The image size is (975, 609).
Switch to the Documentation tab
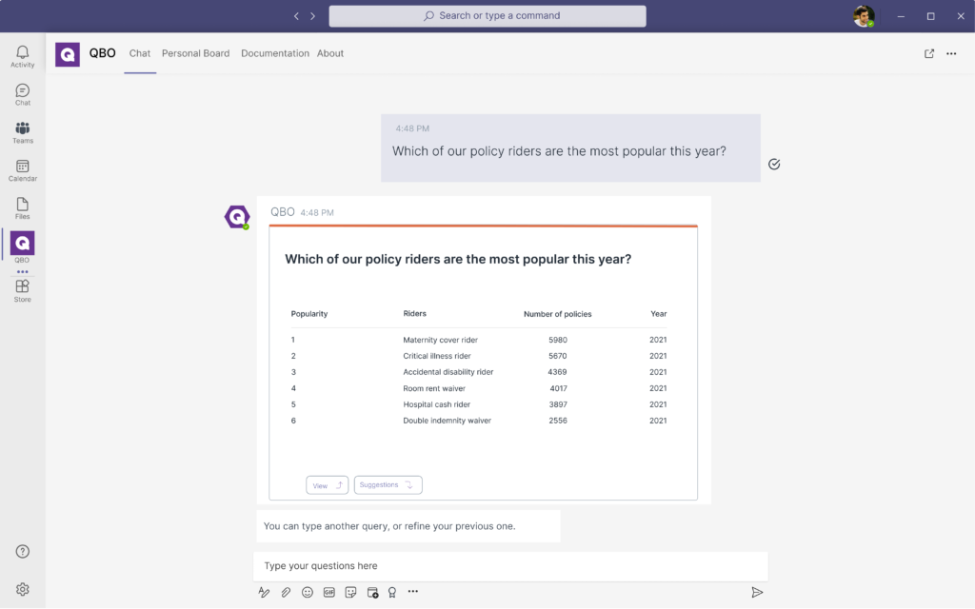[x=274, y=53]
